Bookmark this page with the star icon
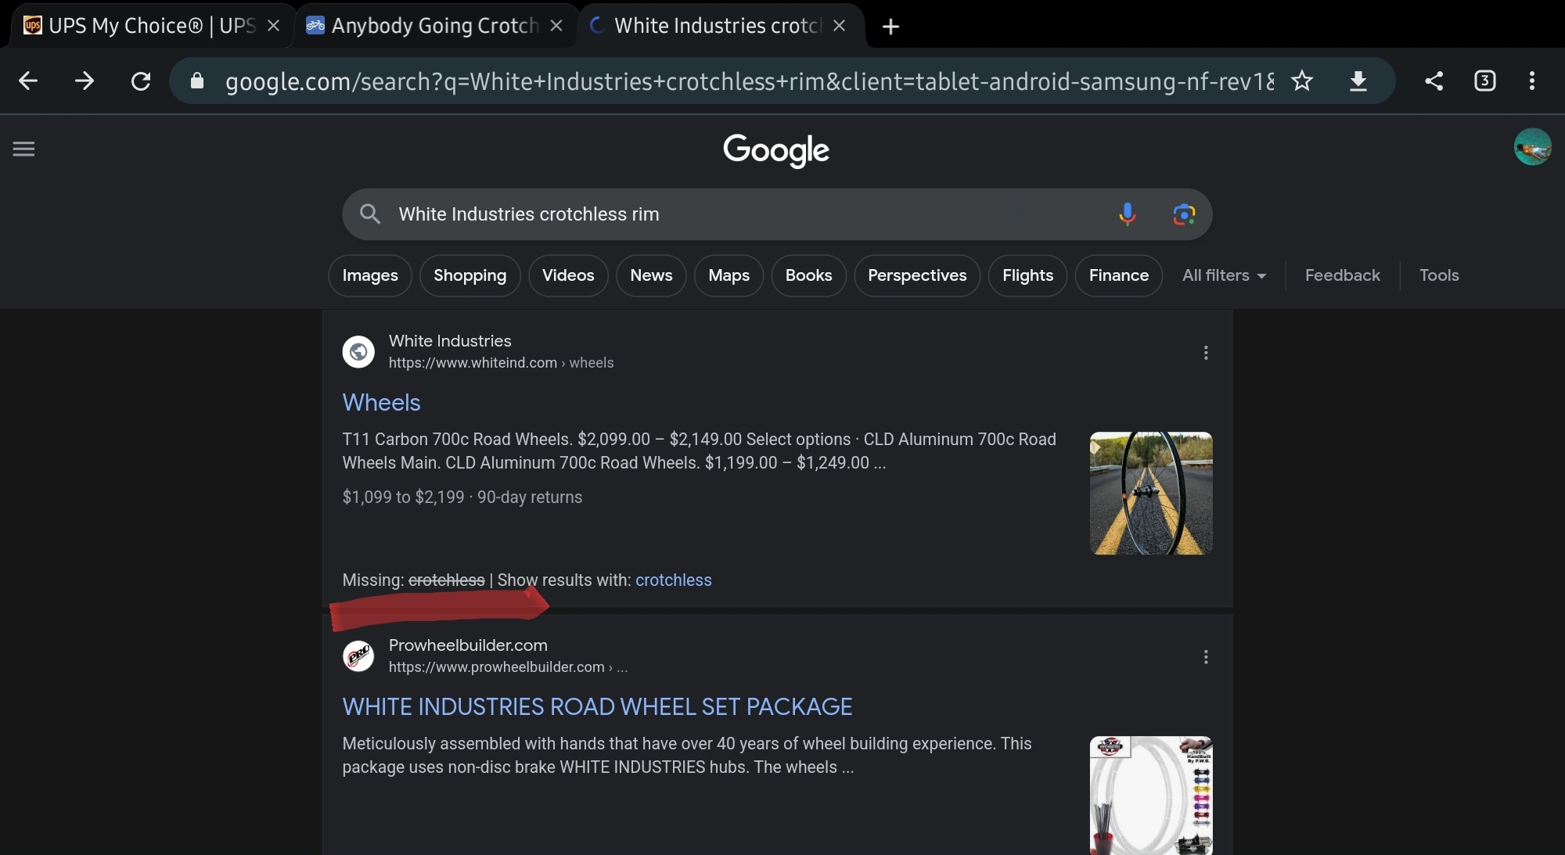This screenshot has width=1565, height=855. [1302, 81]
